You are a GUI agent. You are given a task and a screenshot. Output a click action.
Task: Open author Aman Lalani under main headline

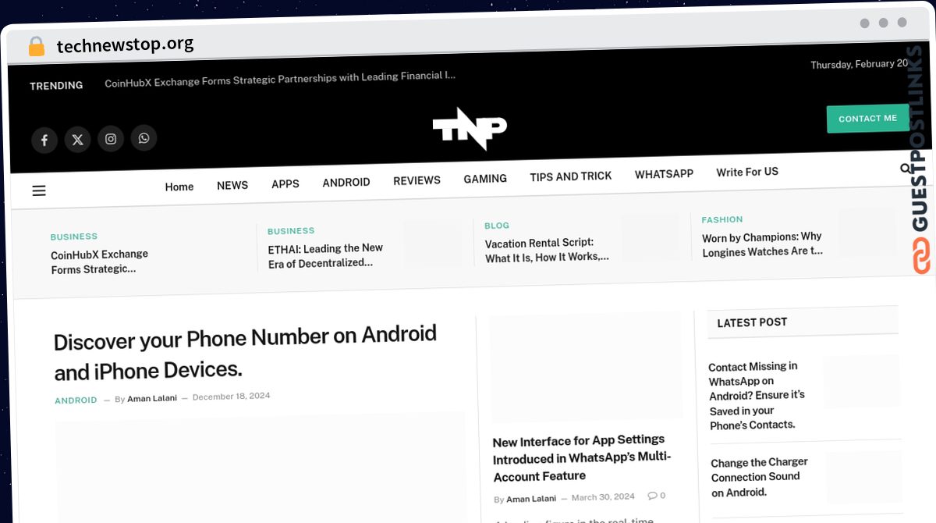click(x=152, y=399)
